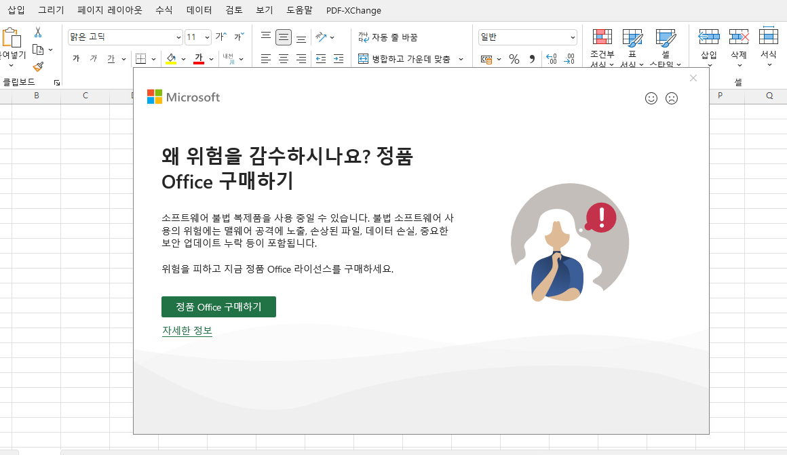This screenshot has width=787, height=455.
Task: Click the happy smiley feedback icon
Action: (651, 98)
